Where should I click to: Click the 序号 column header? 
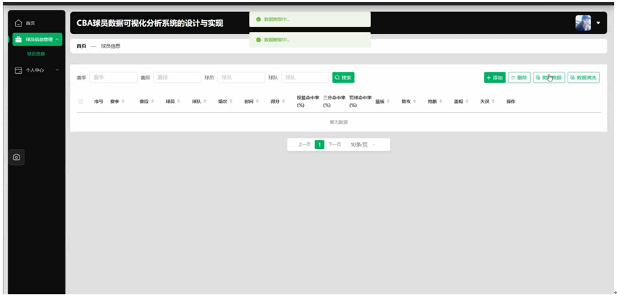(98, 102)
